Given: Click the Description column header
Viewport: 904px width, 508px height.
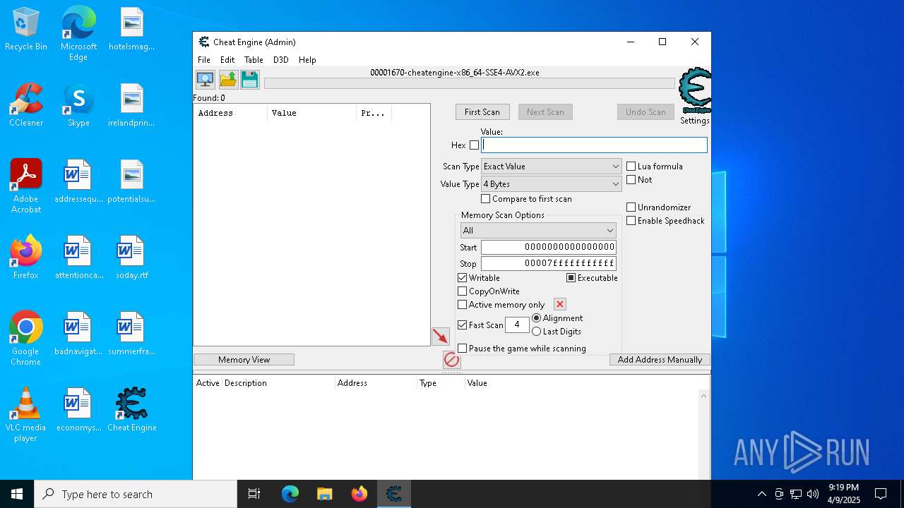Looking at the screenshot, I should pyautogui.click(x=278, y=383).
